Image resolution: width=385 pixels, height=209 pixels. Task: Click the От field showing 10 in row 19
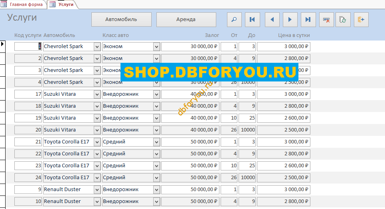229,118
